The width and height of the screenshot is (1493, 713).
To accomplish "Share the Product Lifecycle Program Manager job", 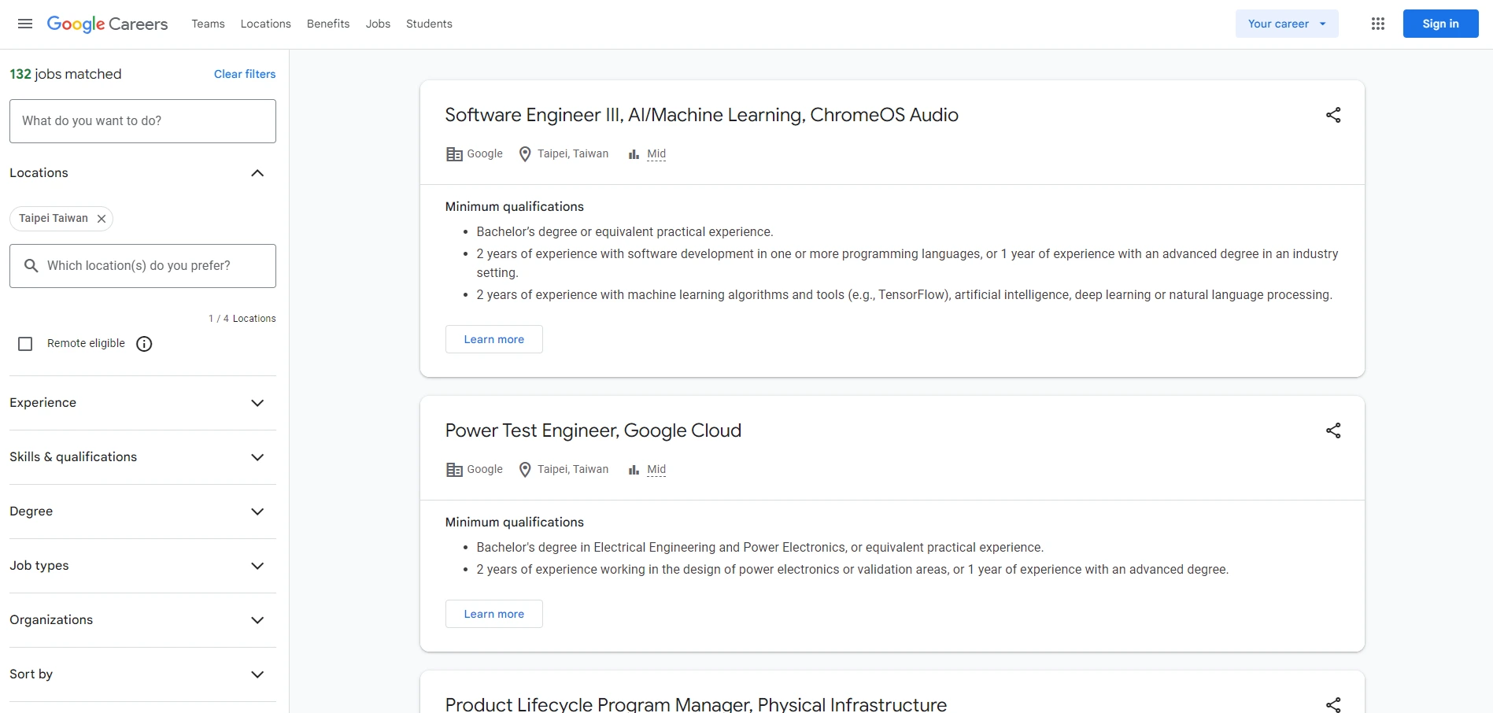I will coord(1332,704).
